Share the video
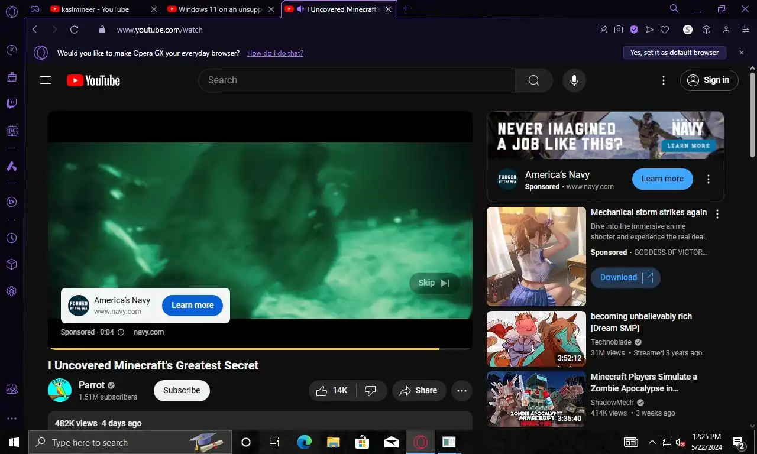757x454 pixels. [419, 391]
